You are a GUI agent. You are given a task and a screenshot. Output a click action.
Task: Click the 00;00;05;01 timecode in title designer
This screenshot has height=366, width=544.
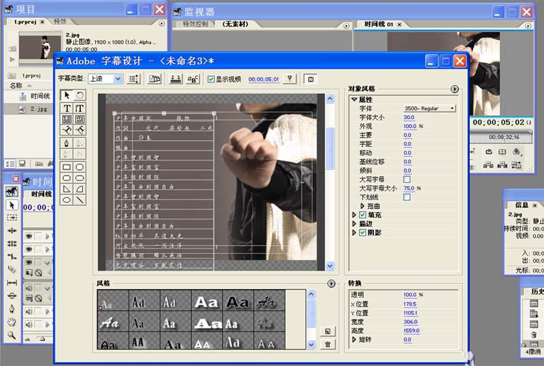[263, 79]
